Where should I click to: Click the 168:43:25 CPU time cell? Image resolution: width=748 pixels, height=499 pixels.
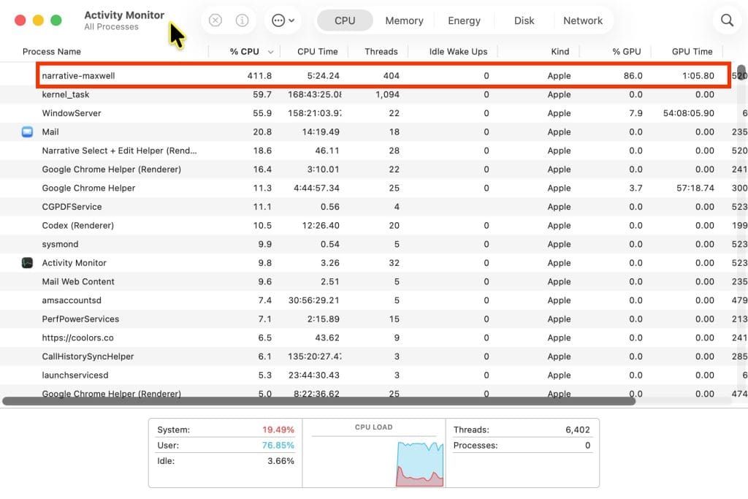[314, 94]
